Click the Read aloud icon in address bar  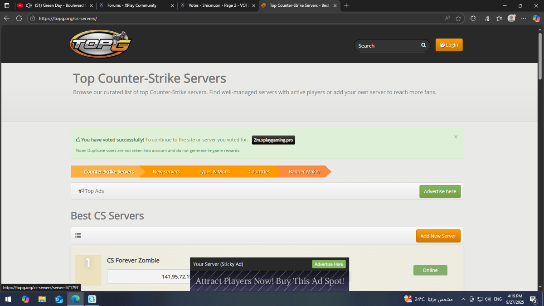point(447,19)
